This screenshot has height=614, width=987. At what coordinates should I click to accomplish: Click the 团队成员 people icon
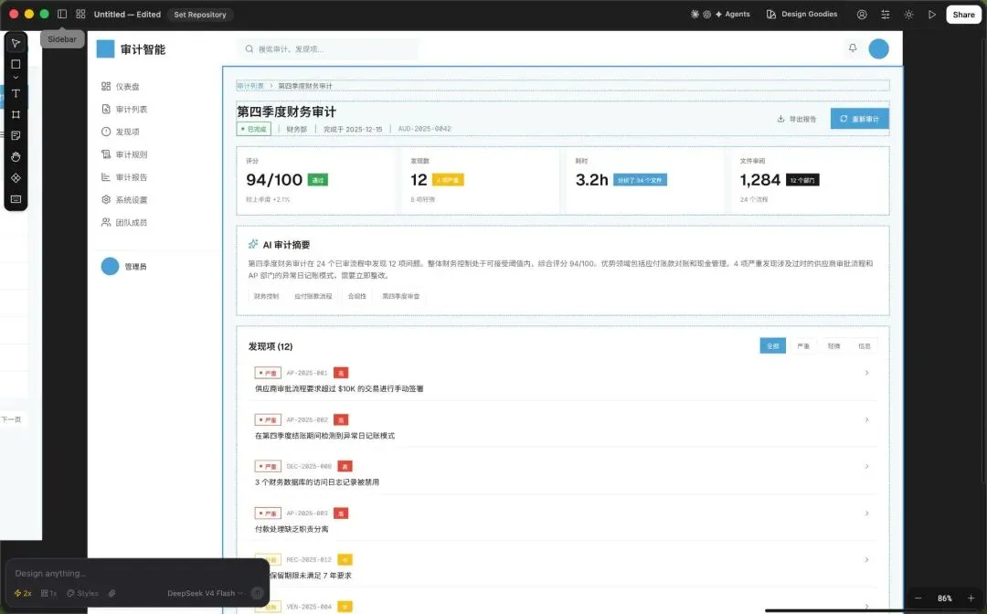click(x=106, y=222)
